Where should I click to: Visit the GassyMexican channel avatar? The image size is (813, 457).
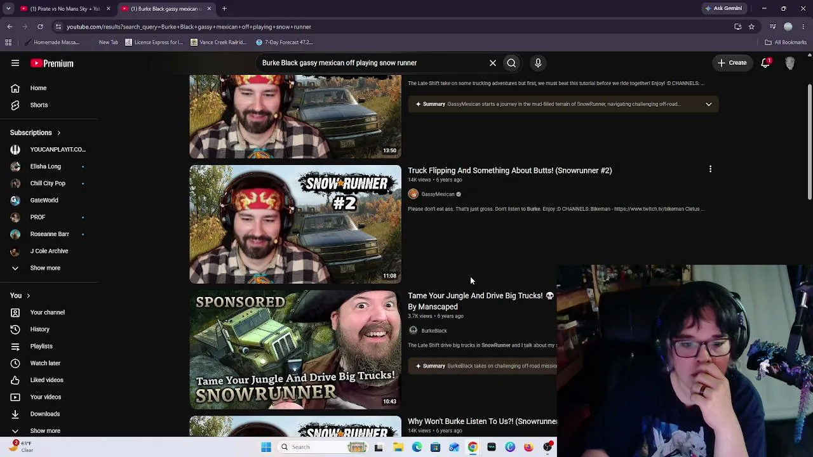point(413,194)
